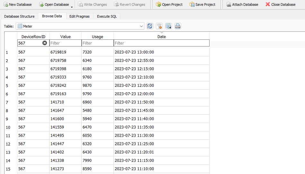Select Usage cell 6180
This screenshot has height=174, width=305.
click(x=97, y=69)
